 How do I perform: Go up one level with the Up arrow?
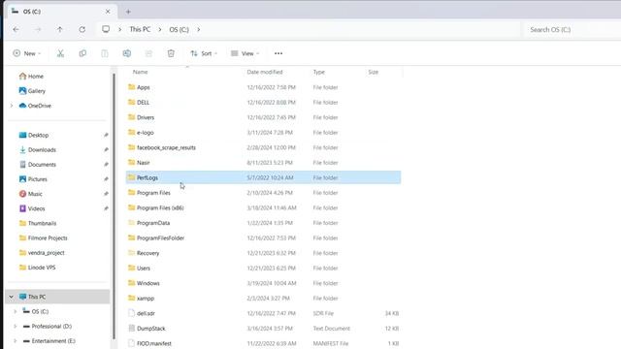tap(60, 29)
